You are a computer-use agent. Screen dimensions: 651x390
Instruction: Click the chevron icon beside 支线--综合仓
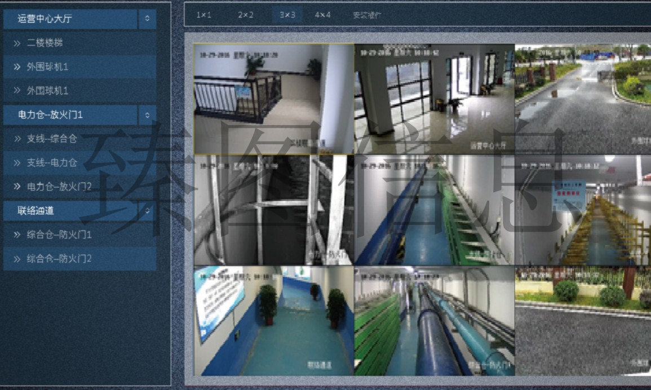[x=17, y=139]
